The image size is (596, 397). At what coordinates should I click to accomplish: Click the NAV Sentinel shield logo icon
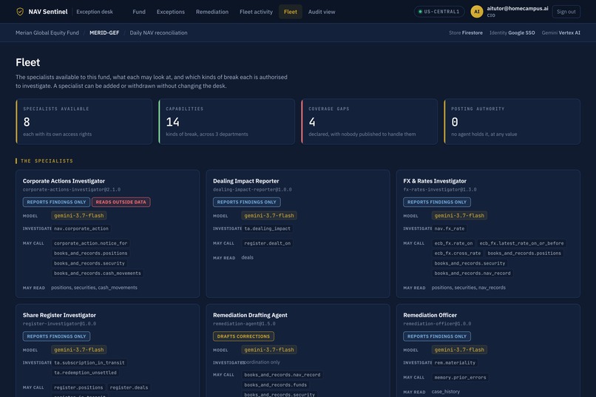click(x=20, y=12)
